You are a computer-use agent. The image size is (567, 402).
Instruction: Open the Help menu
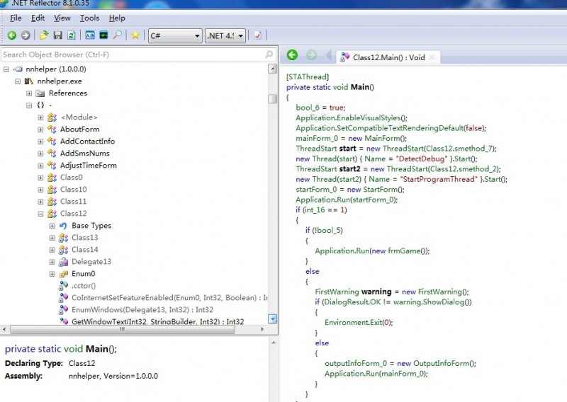(117, 18)
